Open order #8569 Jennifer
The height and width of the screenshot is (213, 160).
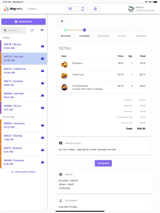pyautogui.click(x=23, y=95)
